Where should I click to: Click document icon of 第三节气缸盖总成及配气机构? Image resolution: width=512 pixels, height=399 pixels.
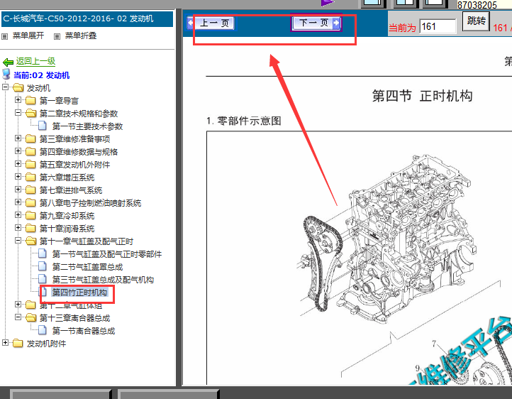point(42,279)
